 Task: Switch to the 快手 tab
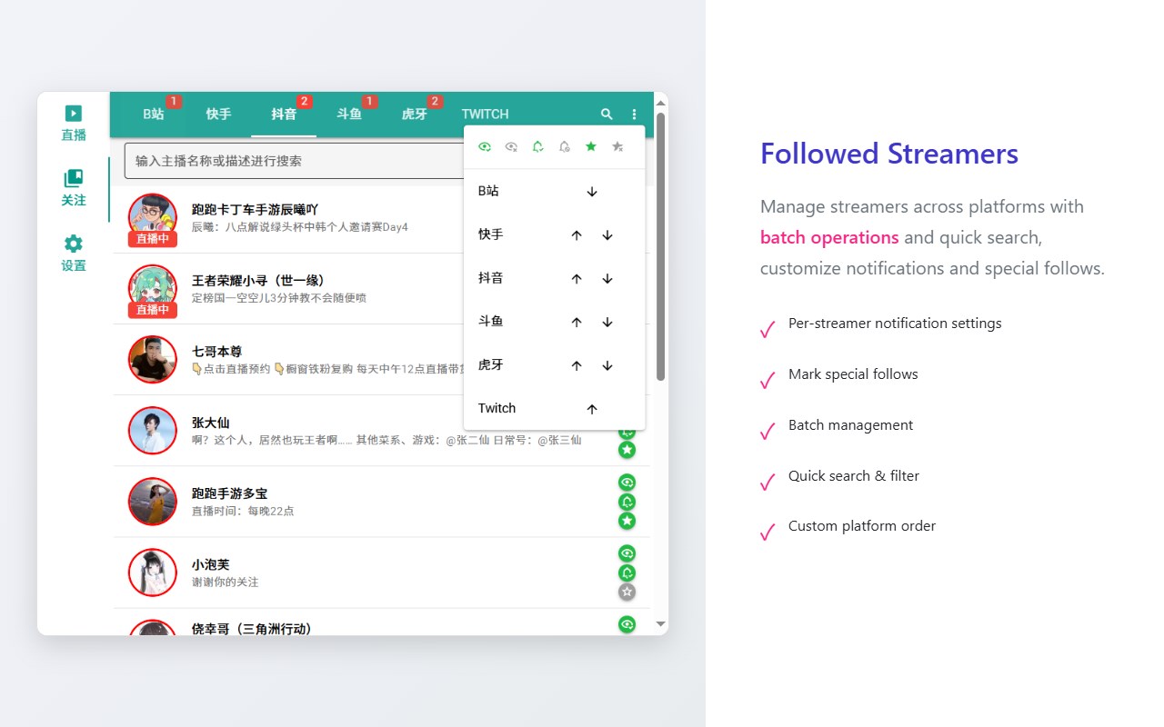(x=218, y=115)
